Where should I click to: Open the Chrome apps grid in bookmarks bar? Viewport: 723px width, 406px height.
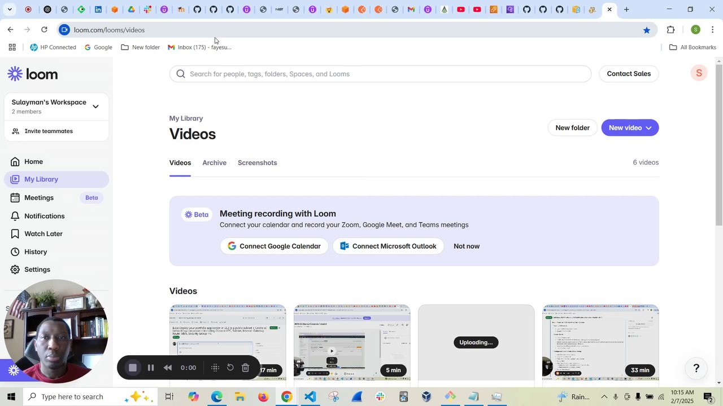click(12, 47)
